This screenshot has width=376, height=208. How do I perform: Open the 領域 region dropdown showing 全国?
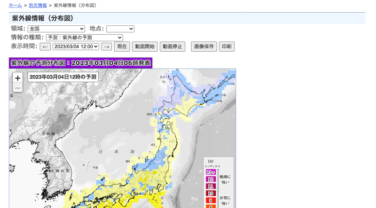click(56, 29)
